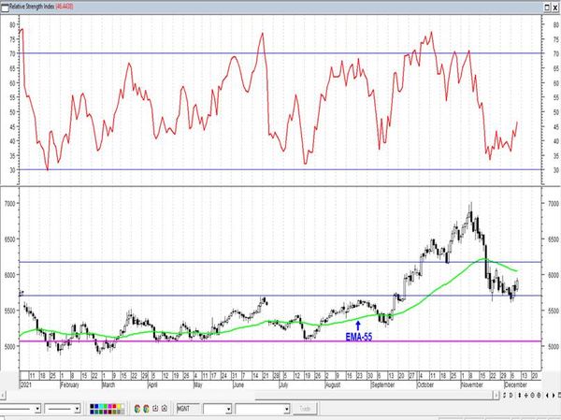Click the camera snapshot icon in toolbar
The image size is (561, 420).
coord(165,409)
